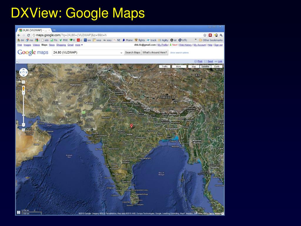The width and height of the screenshot is (301, 226).
Task: Click the my-location circle button on map
Action: [24, 82]
